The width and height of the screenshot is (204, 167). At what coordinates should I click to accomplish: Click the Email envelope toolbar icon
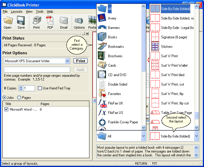point(64,20)
